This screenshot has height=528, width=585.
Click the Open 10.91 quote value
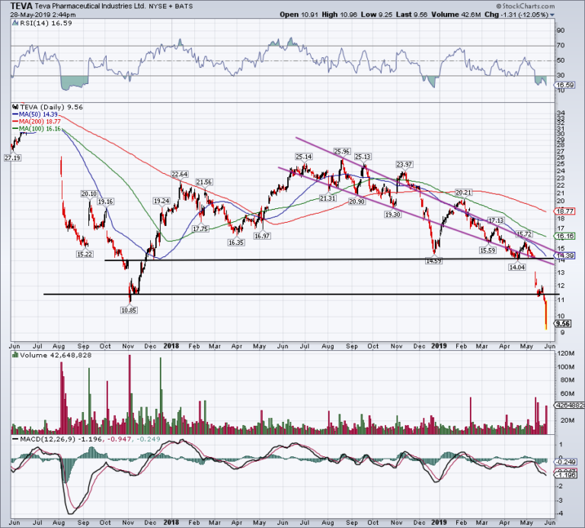pos(299,14)
